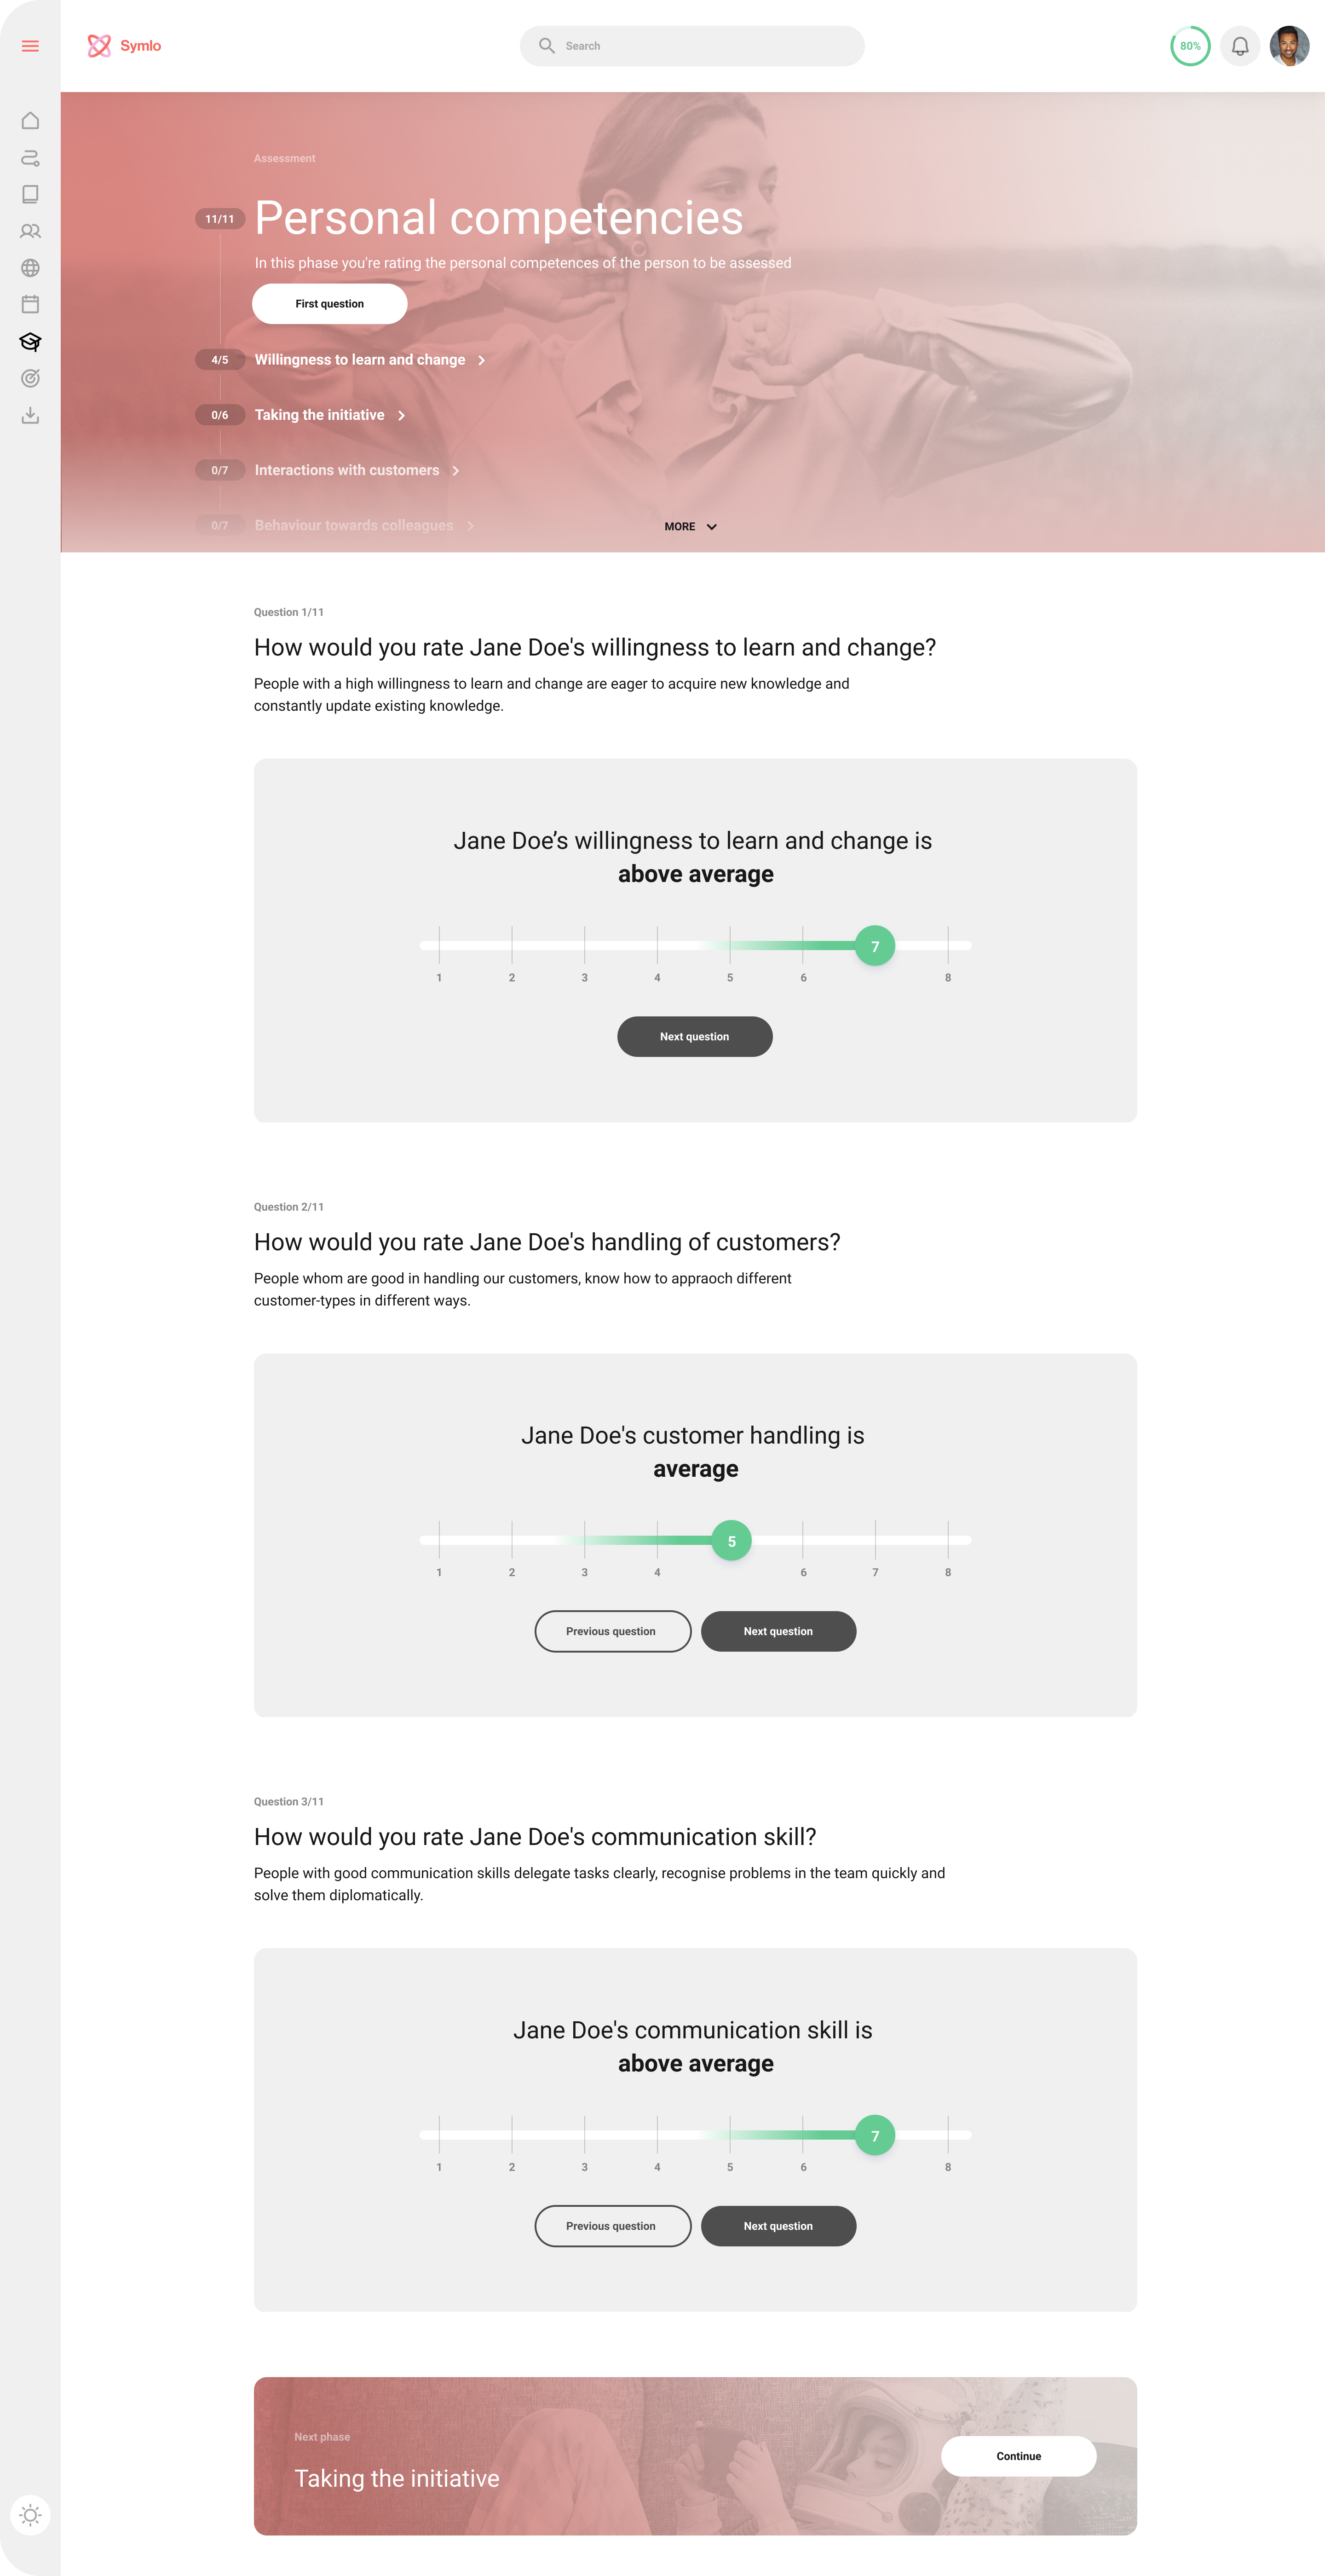
Task: Toggle the light/dark theme sun button
Action: [30, 2515]
